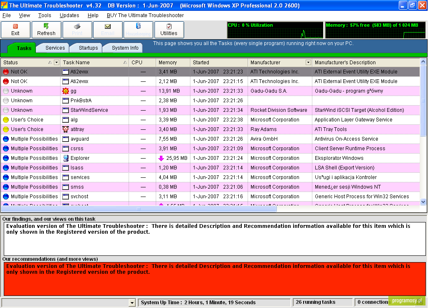The width and height of the screenshot is (428, 308).
Task: Click the gg sun-face task icon
Action: point(66,91)
